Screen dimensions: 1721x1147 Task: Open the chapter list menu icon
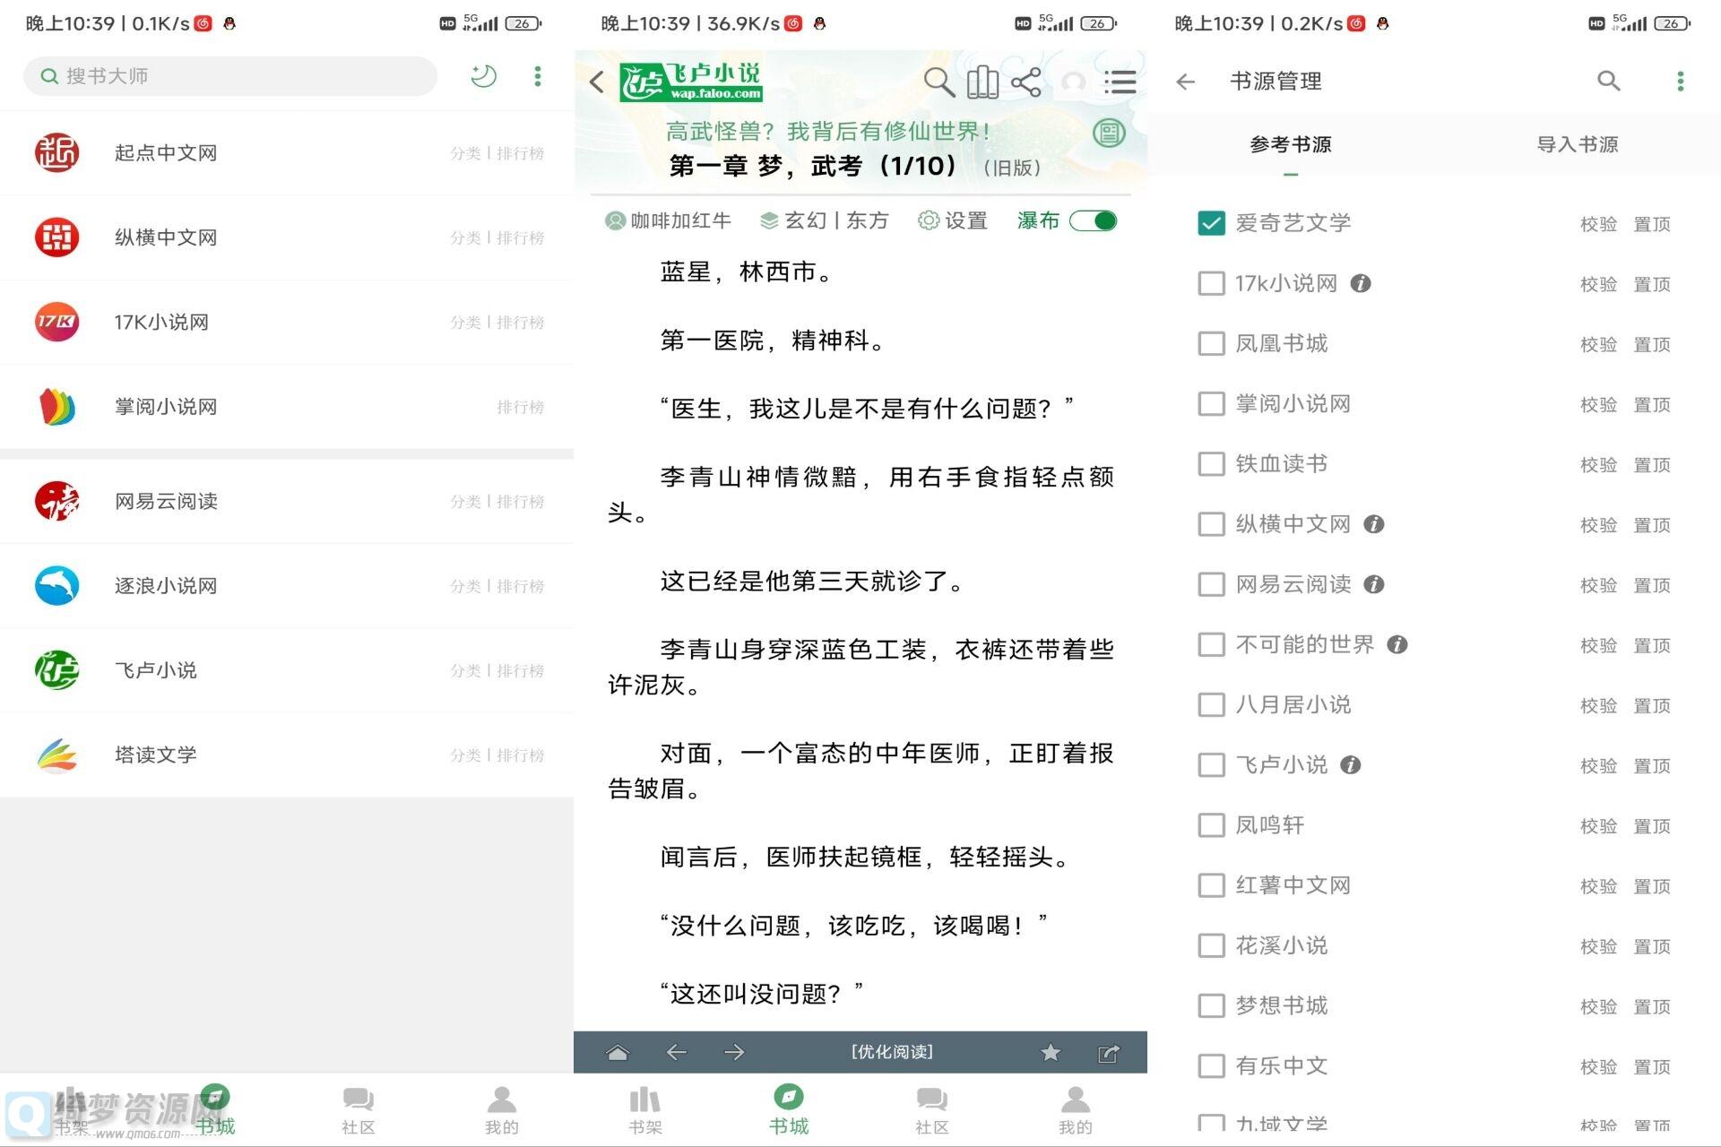click(x=1120, y=82)
